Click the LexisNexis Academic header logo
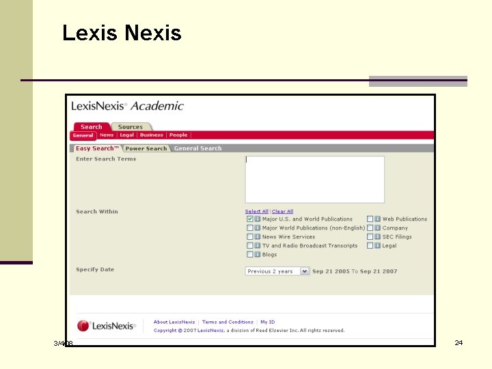The width and height of the screenshot is (492, 369). coord(127,106)
